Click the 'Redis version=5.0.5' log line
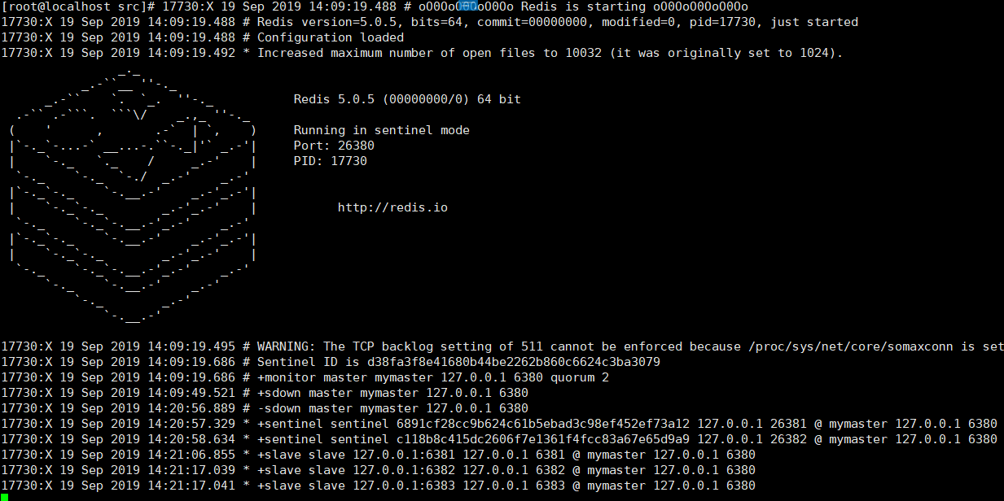Screen dimensions: 1004x501 pos(429,22)
